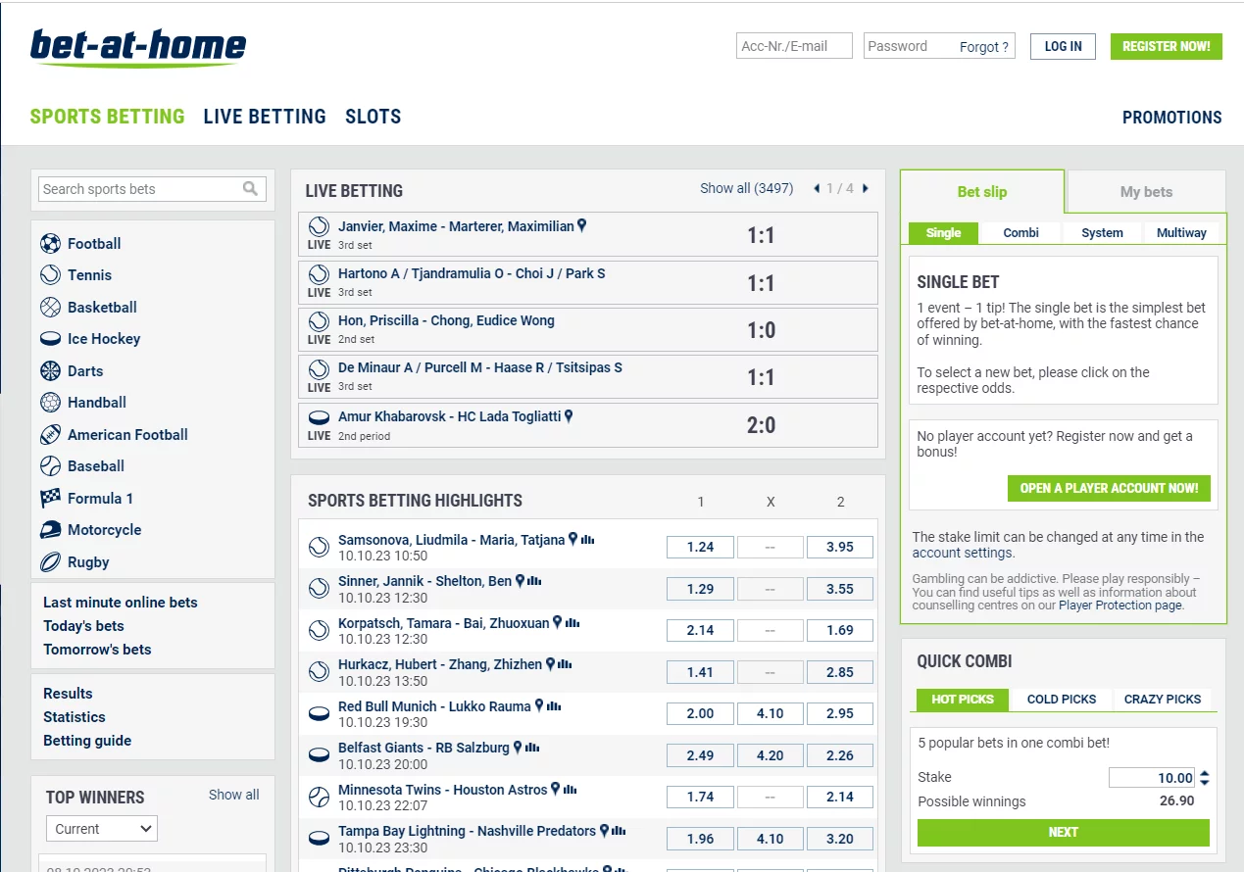The image size is (1244, 872).
Task: Select the Single bet type tab
Action: (x=943, y=233)
